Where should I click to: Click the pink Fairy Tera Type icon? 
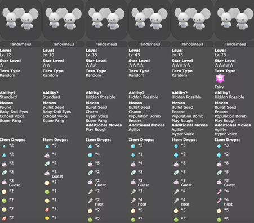point(220,78)
